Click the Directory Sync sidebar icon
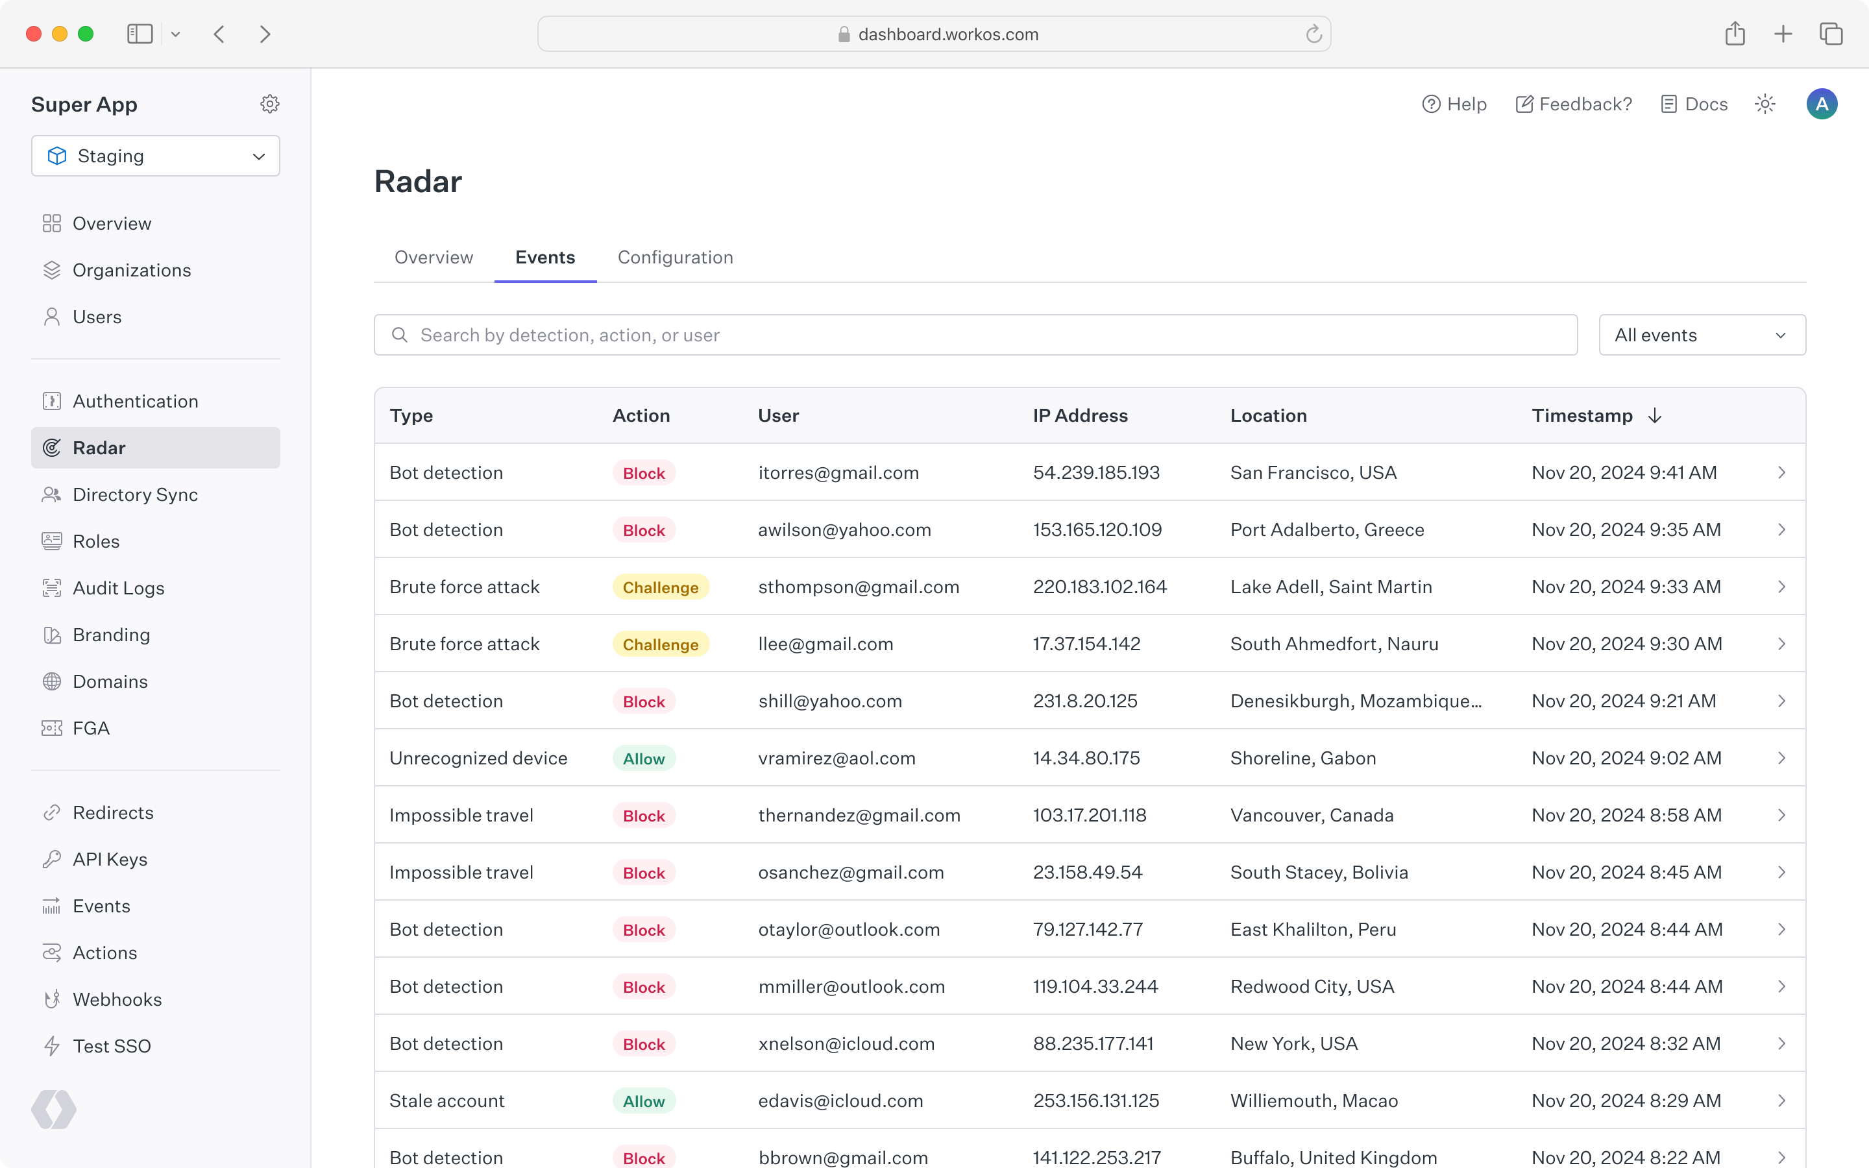Screen dimensions: 1869x1168 (x=52, y=494)
